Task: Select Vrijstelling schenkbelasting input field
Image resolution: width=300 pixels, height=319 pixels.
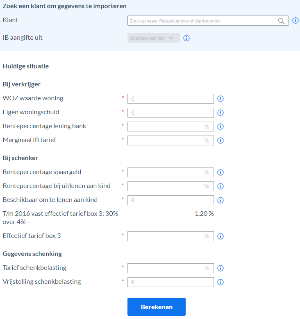Action: click(x=170, y=282)
